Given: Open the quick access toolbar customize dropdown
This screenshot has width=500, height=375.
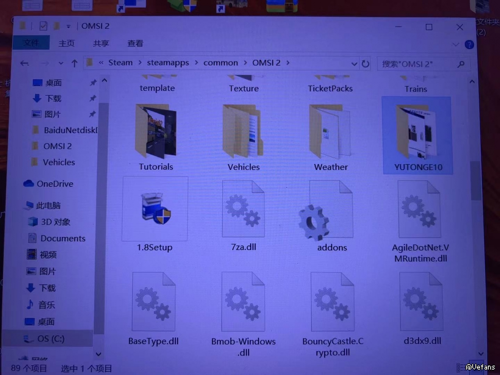Looking at the screenshot, I should tap(68, 27).
